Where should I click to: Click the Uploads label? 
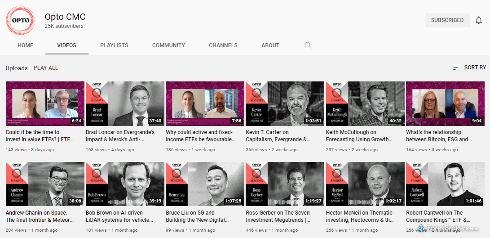tap(17, 68)
